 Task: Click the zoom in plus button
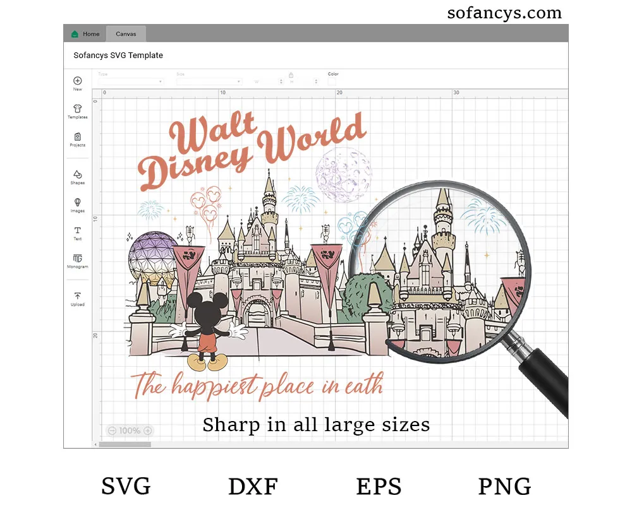148,431
